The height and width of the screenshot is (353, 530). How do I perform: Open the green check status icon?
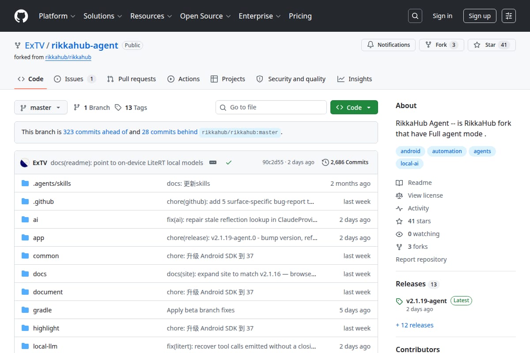pos(228,162)
